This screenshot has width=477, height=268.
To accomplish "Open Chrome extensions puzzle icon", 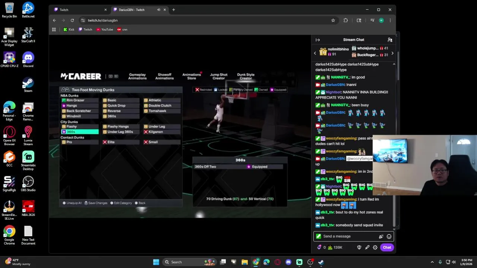I will pos(345,20).
